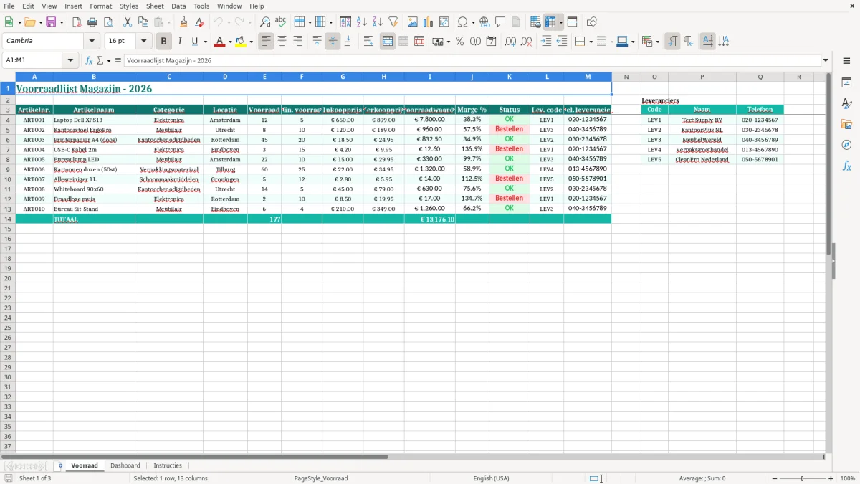Click the zoom out minus button
860x484 pixels.
tap(775, 478)
